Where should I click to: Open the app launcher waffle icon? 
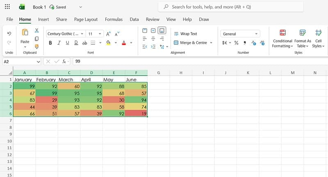coord(7,7)
